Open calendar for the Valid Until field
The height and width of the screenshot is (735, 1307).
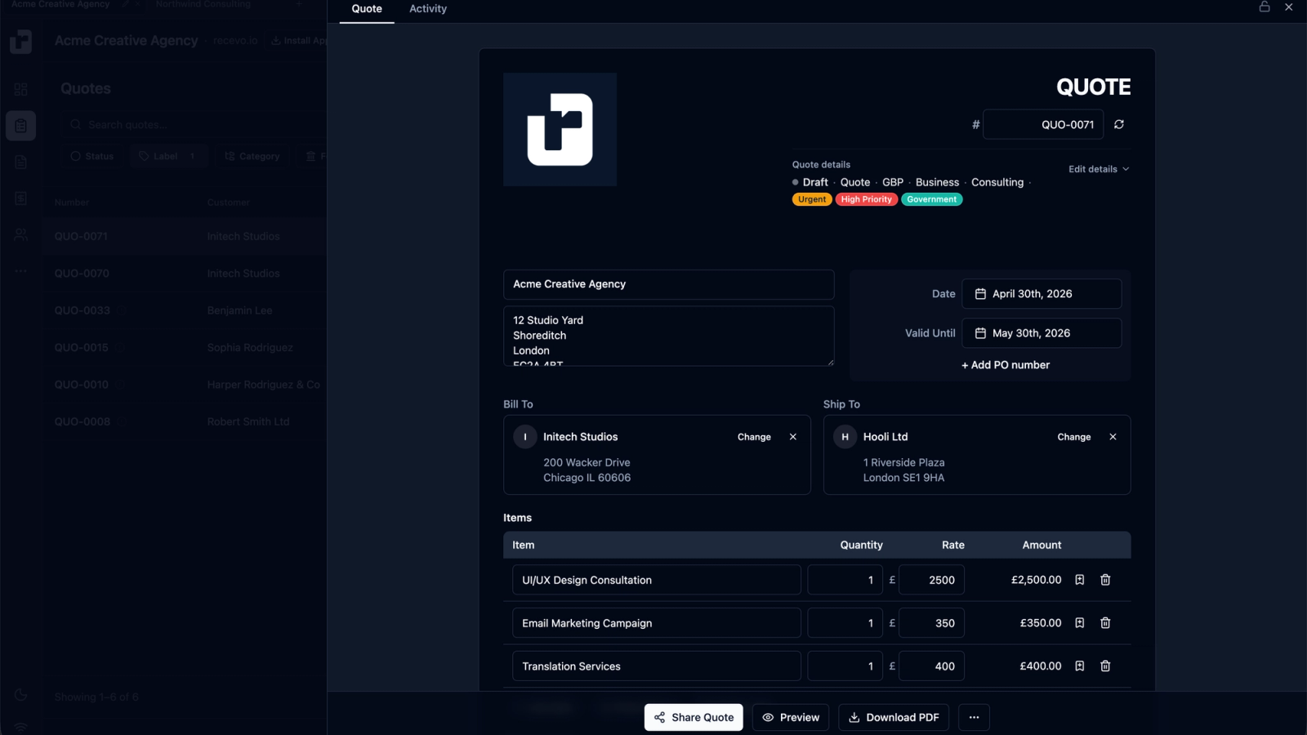point(1042,333)
